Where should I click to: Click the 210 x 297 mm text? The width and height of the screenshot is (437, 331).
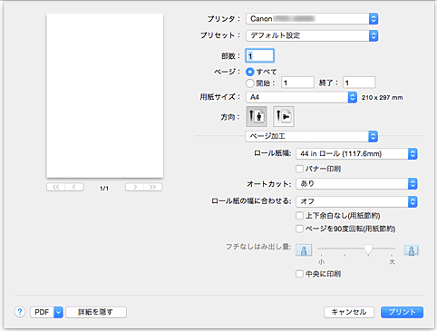pyautogui.click(x=382, y=98)
